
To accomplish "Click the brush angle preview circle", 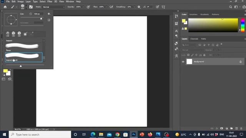I will [x=11, y=20].
